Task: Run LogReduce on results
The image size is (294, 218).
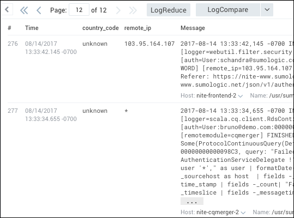Action: click(169, 10)
